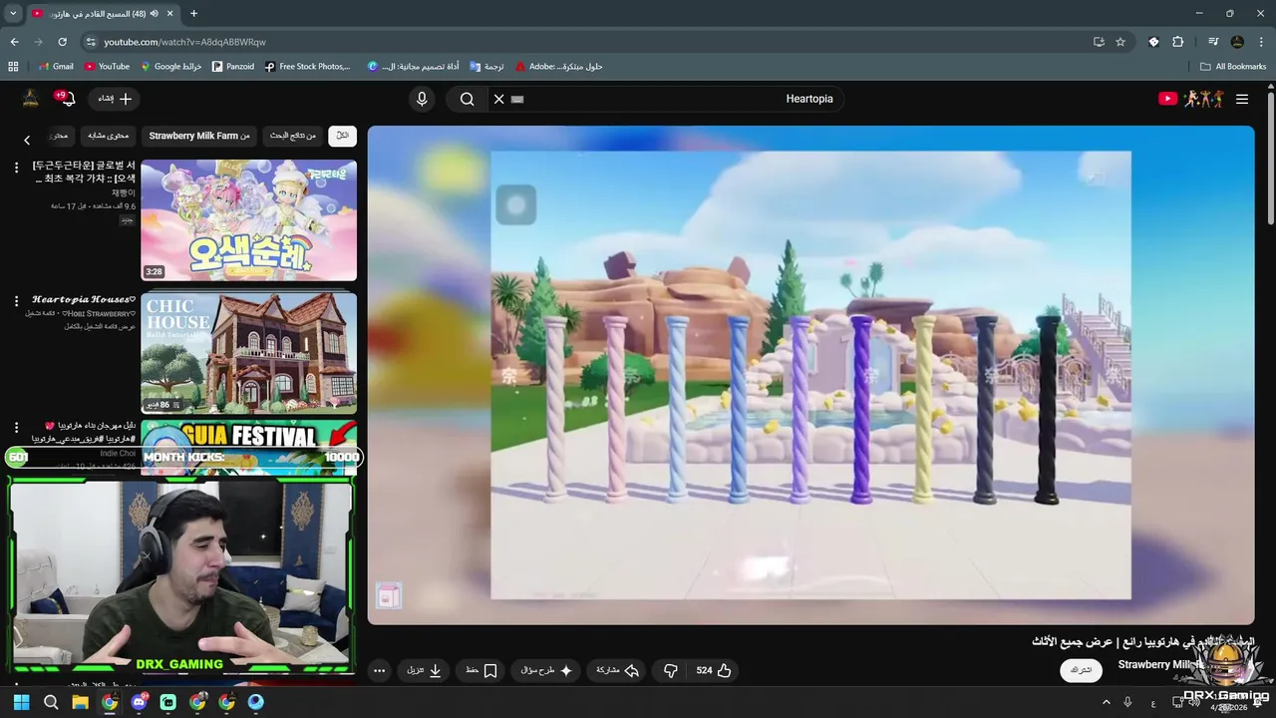Reload the page in Chrome
The width and height of the screenshot is (1276, 718).
click(62, 42)
